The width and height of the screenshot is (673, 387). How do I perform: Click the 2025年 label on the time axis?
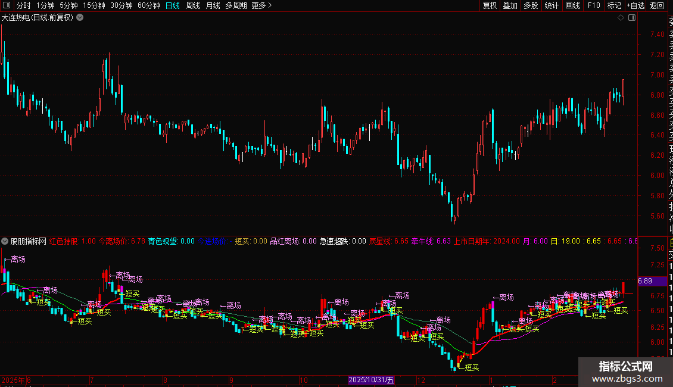[13, 380]
